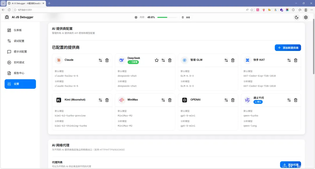Click the Claude logo icon

(59, 60)
